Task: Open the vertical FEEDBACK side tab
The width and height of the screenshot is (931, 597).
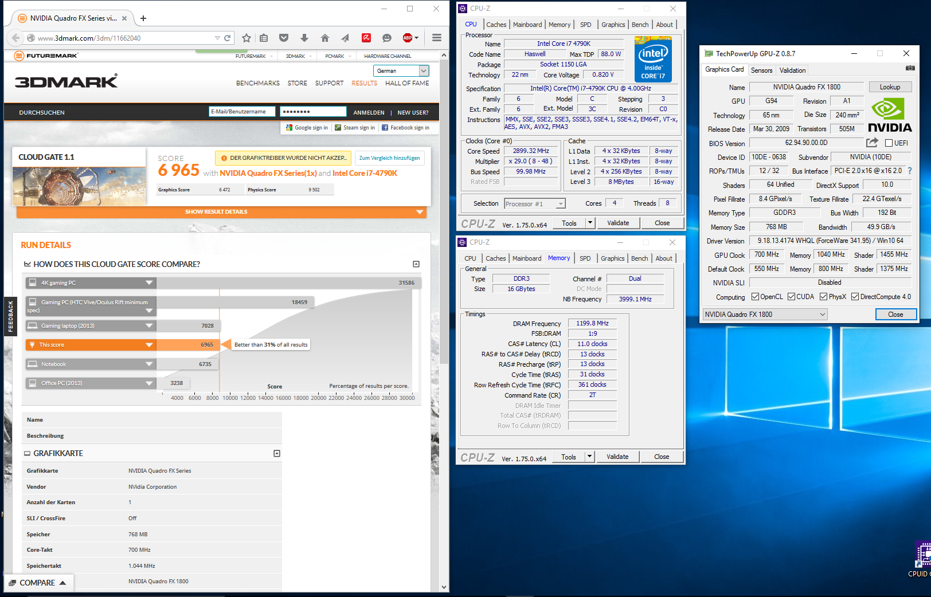Action: (x=10, y=317)
